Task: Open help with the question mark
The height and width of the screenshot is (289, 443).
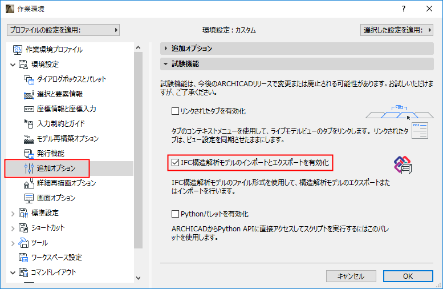Action: 404,9
